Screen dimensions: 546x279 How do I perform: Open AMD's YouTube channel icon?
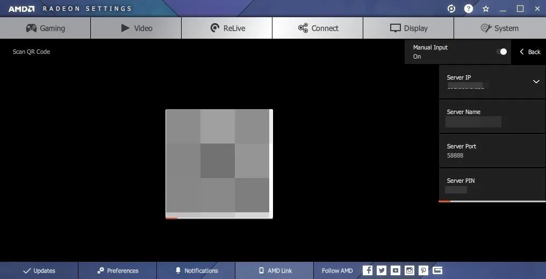point(395,270)
